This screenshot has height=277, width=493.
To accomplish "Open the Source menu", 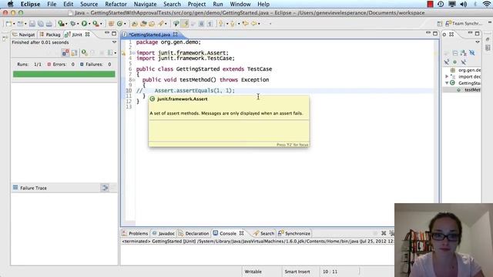I will pos(89,4).
